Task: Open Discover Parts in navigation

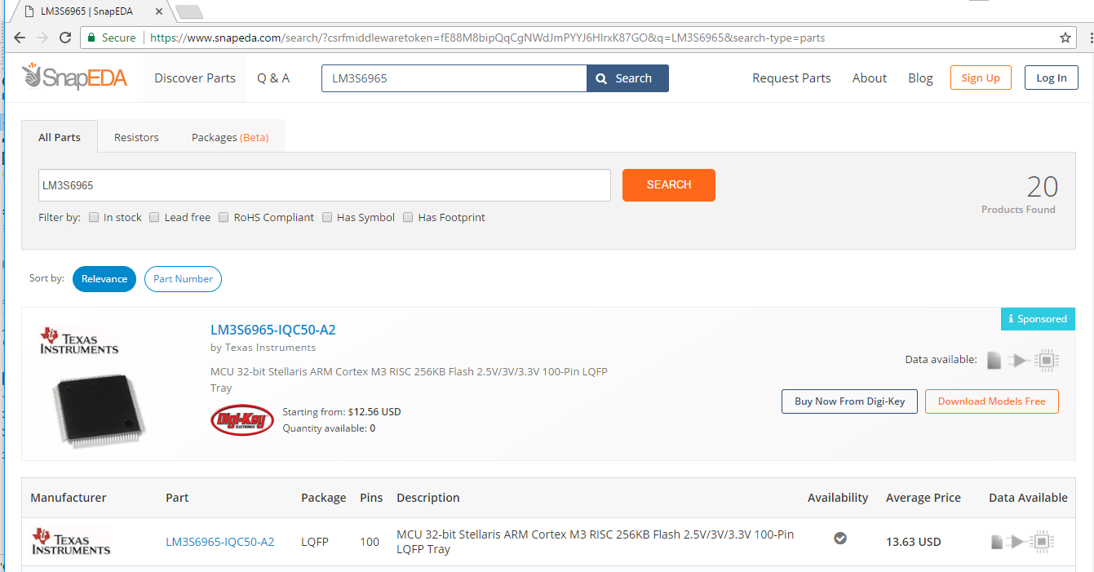Action: coord(195,78)
